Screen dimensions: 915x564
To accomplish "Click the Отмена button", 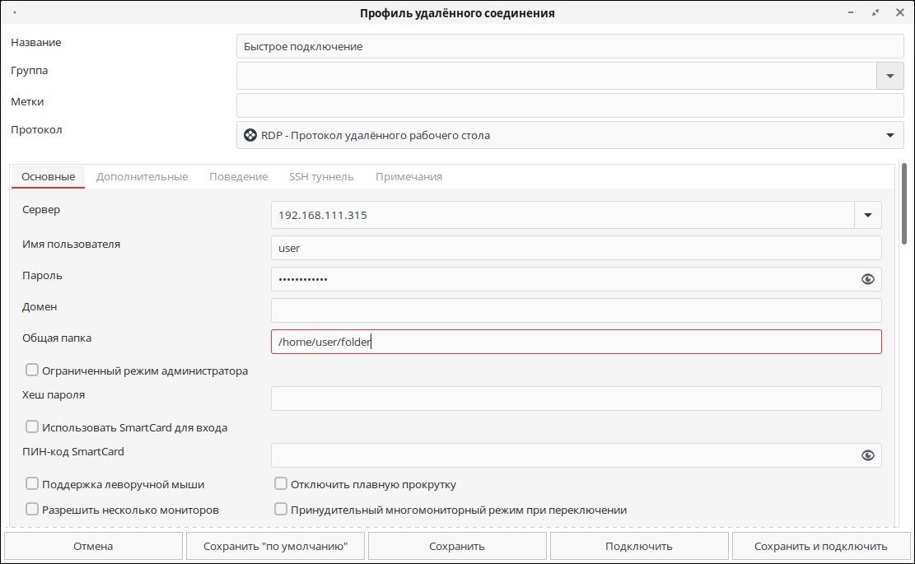I will (93, 547).
